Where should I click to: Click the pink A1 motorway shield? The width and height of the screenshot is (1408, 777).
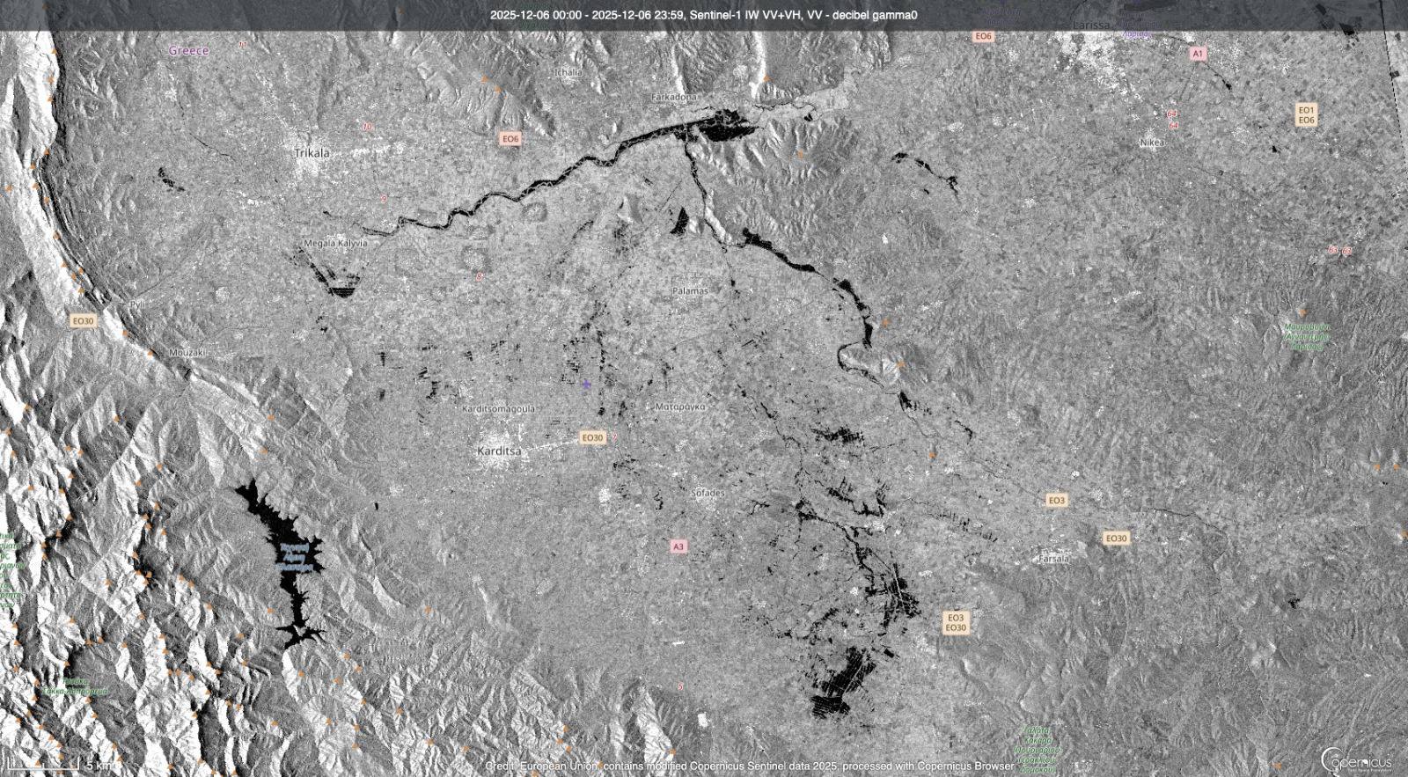click(1197, 54)
